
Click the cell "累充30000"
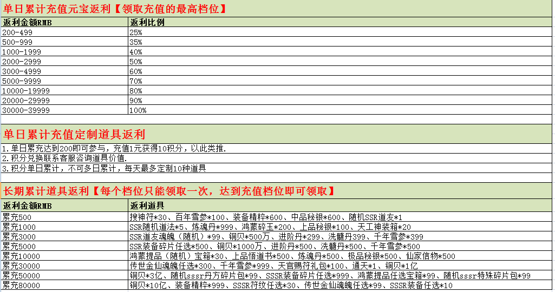click(64, 266)
